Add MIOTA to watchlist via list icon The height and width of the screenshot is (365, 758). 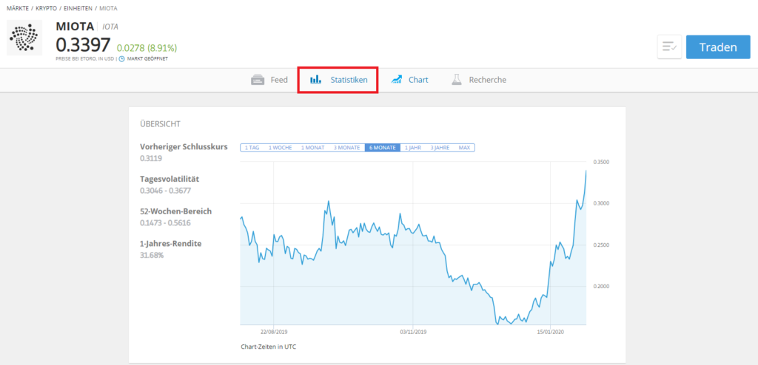click(669, 47)
